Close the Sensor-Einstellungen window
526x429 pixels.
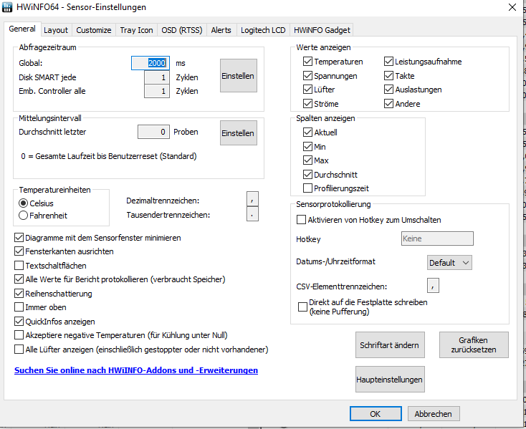tap(512, 7)
